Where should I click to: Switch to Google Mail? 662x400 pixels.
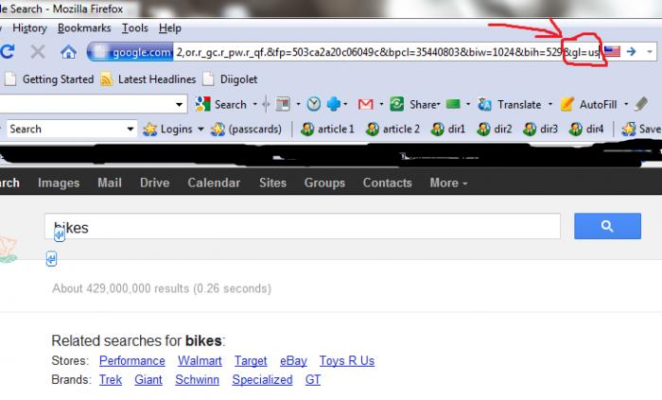pyautogui.click(x=110, y=183)
